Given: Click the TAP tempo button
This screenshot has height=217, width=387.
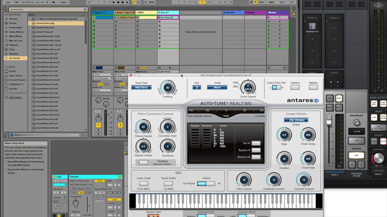Looking at the screenshot, I should point(17,2).
